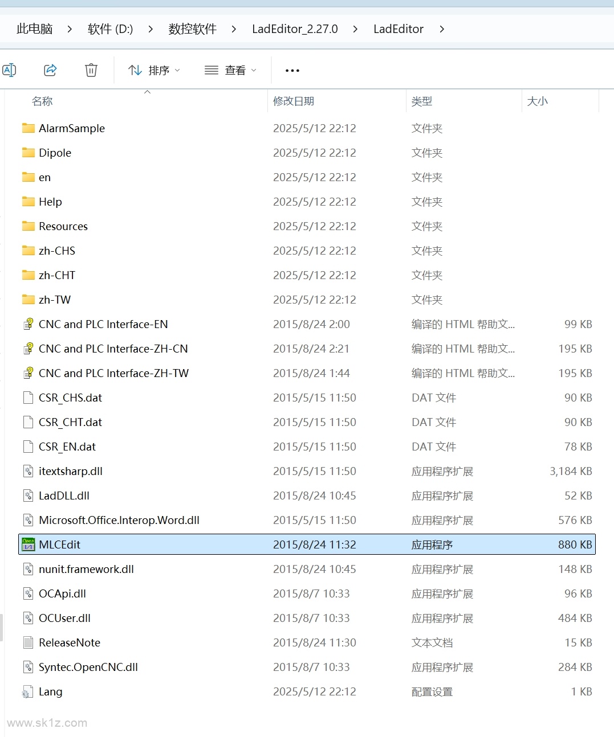
Task: Click the type 配置设置 for Lang
Action: click(432, 691)
